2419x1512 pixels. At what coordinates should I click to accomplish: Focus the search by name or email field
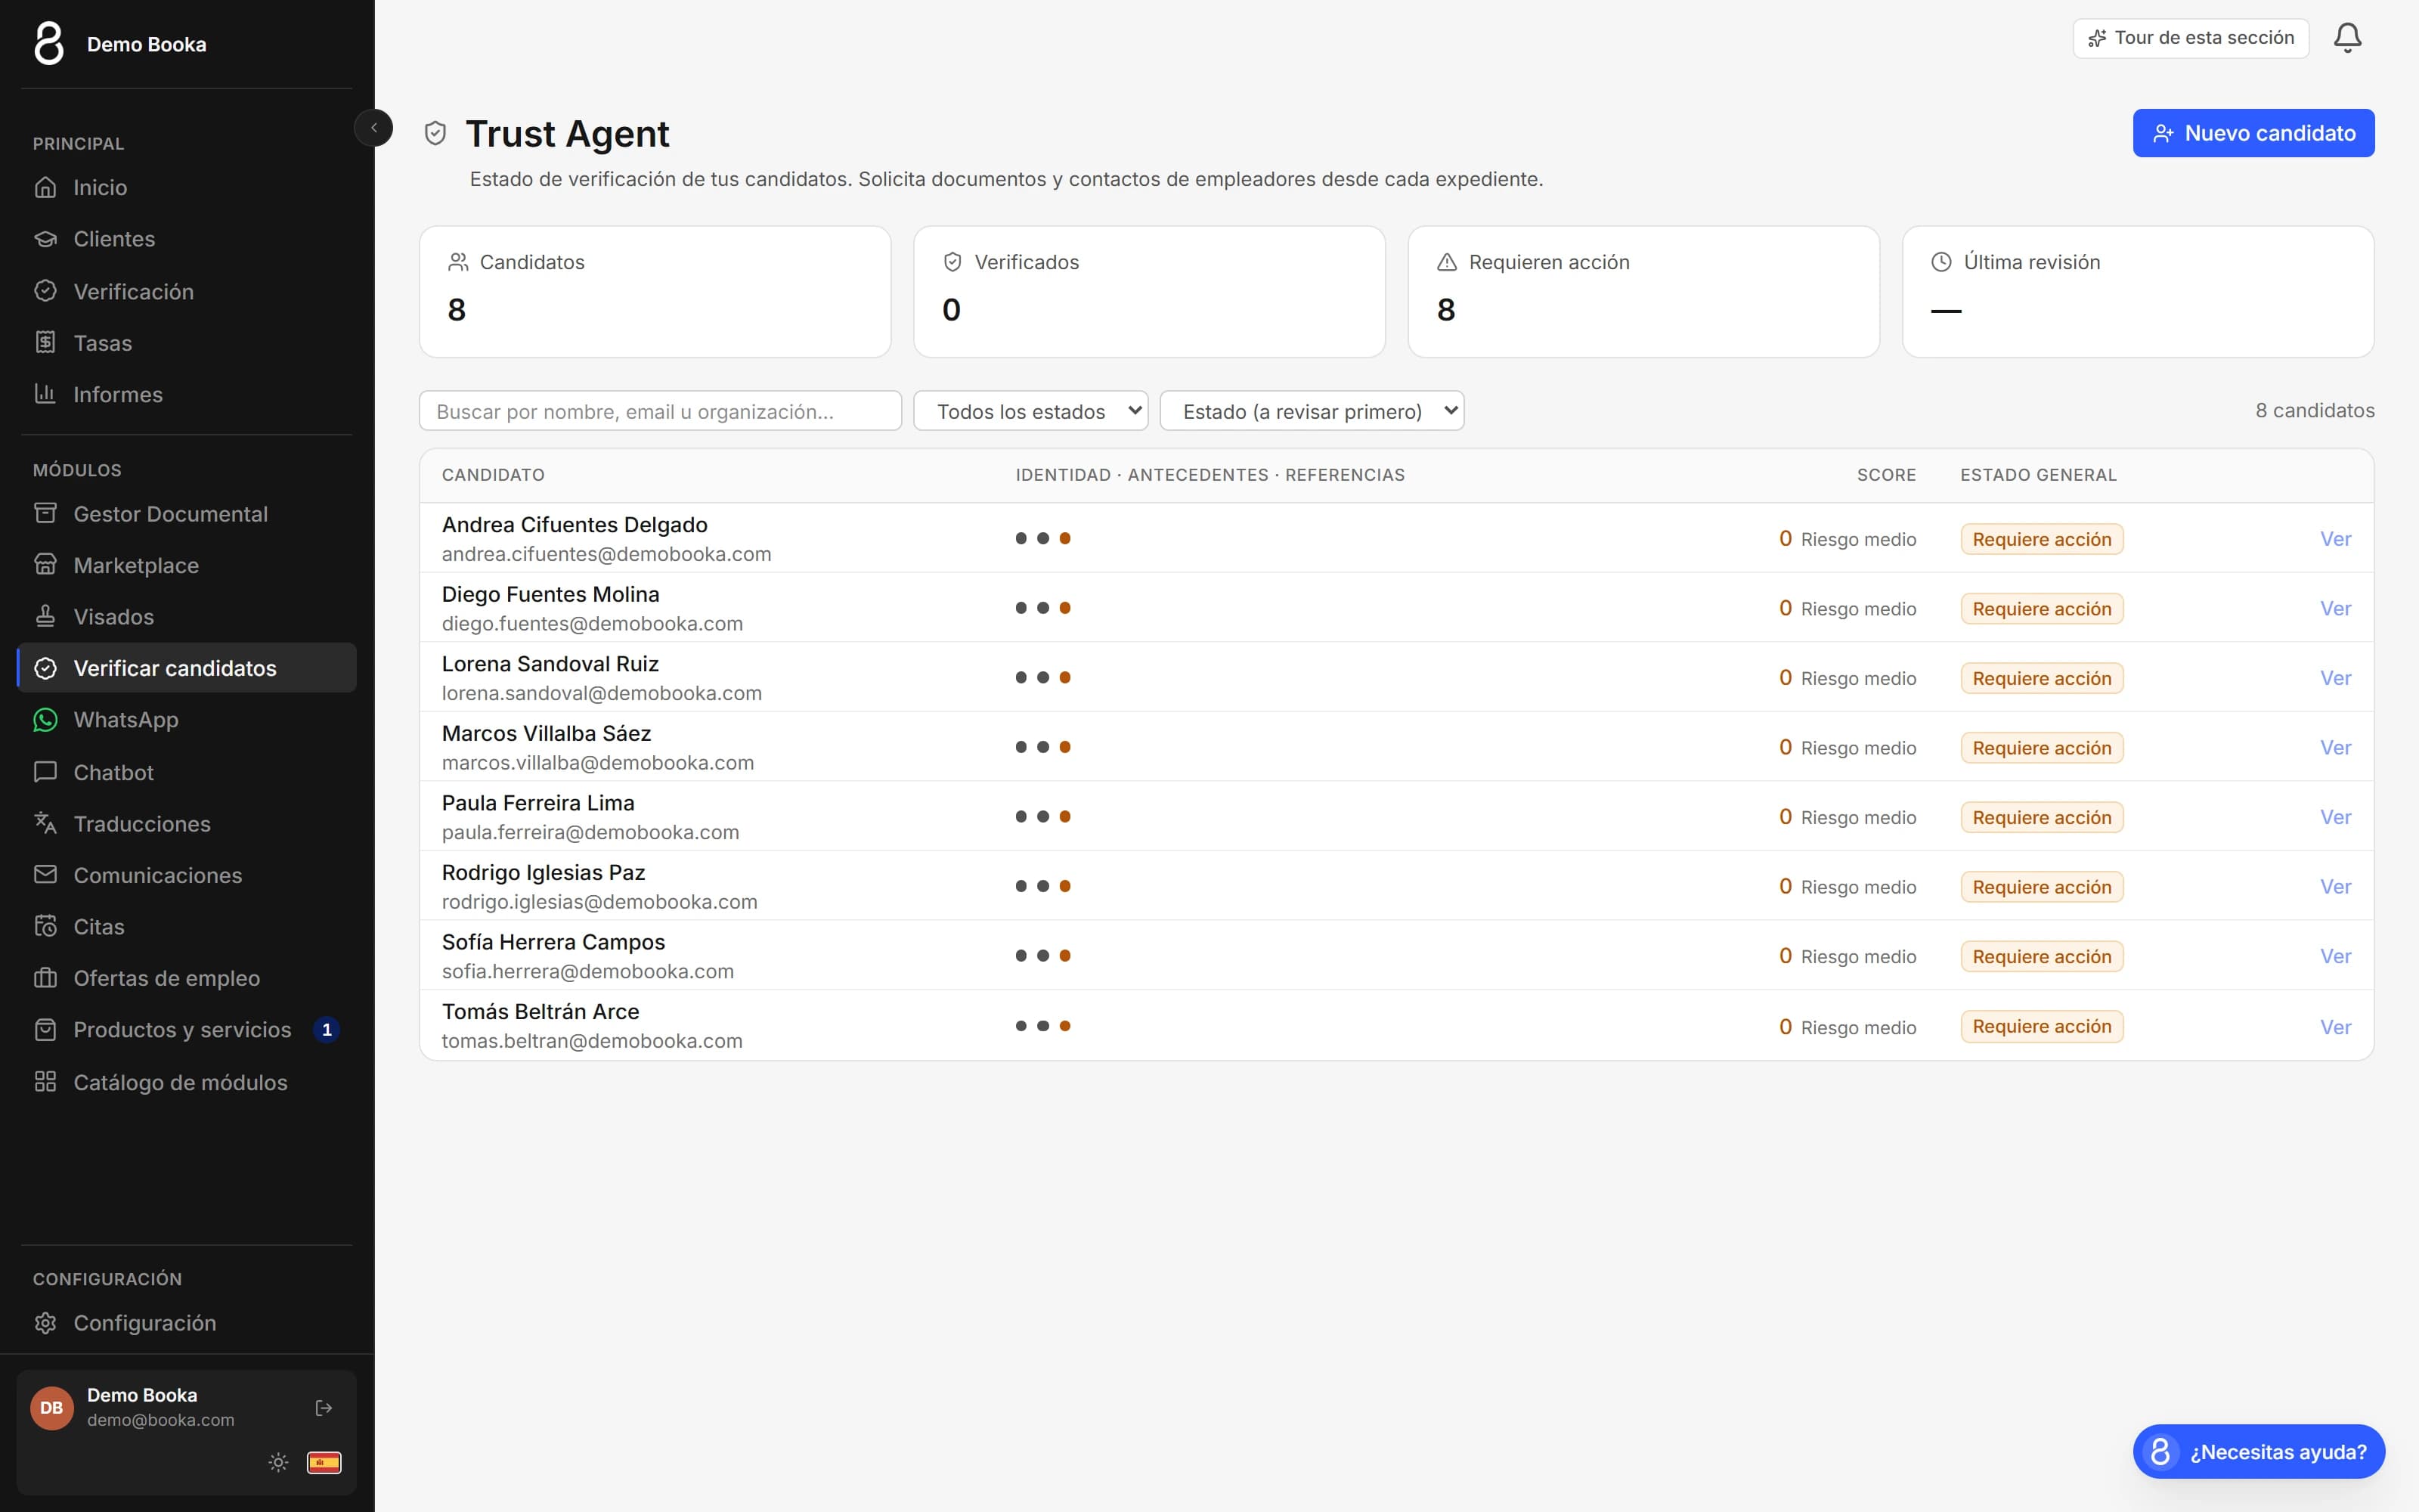tap(660, 411)
